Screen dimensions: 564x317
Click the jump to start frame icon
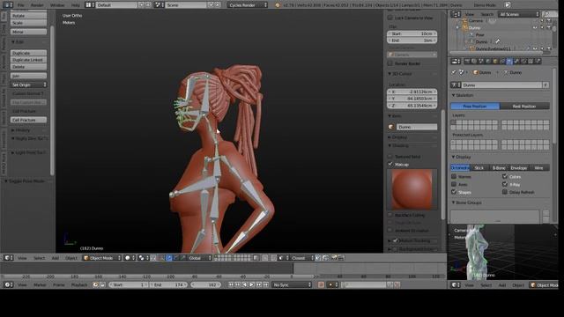pos(231,284)
